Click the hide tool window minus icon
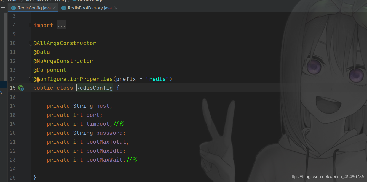Viewport: 367px width, 182px height. 3,8
